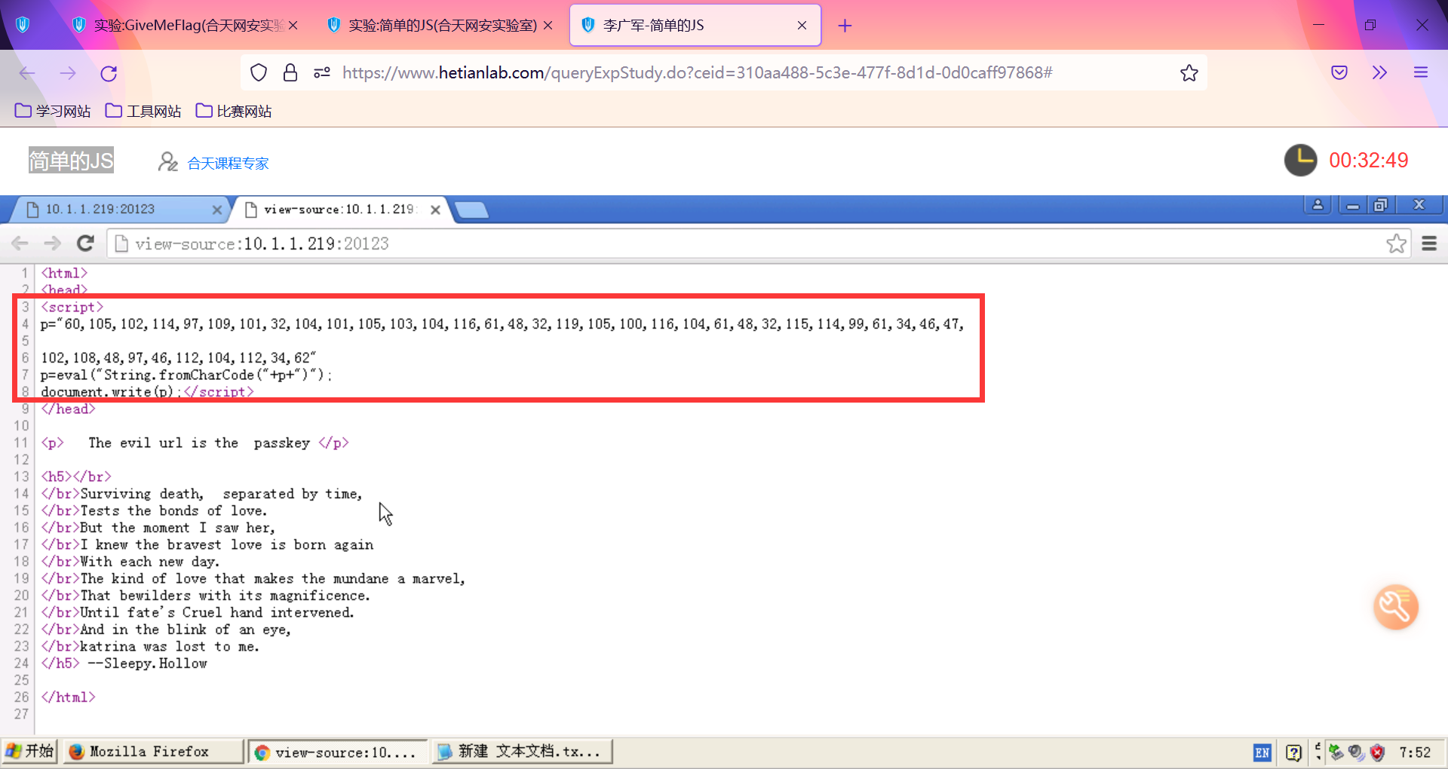
Task: Switch to the 实验:简单的JS Firefox tab
Action: [441, 25]
